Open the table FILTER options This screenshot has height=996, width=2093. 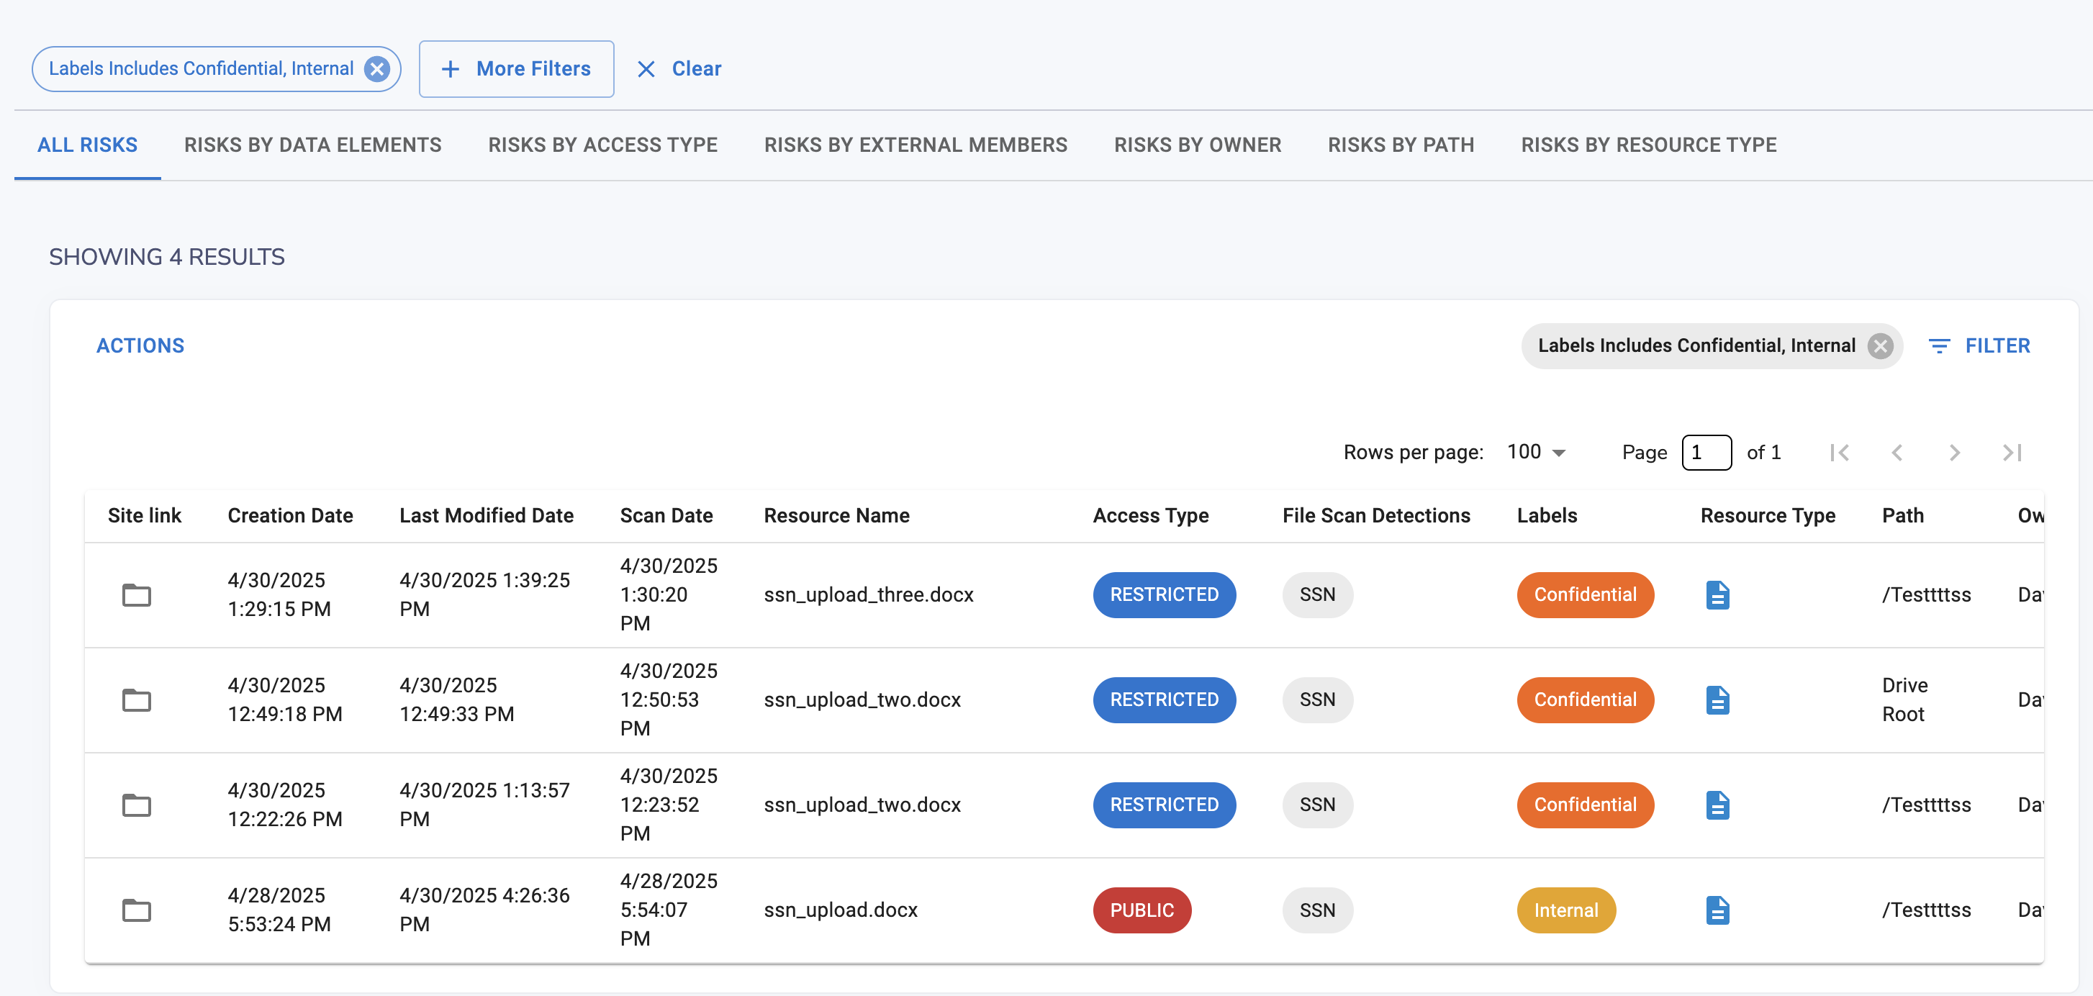[1979, 346]
